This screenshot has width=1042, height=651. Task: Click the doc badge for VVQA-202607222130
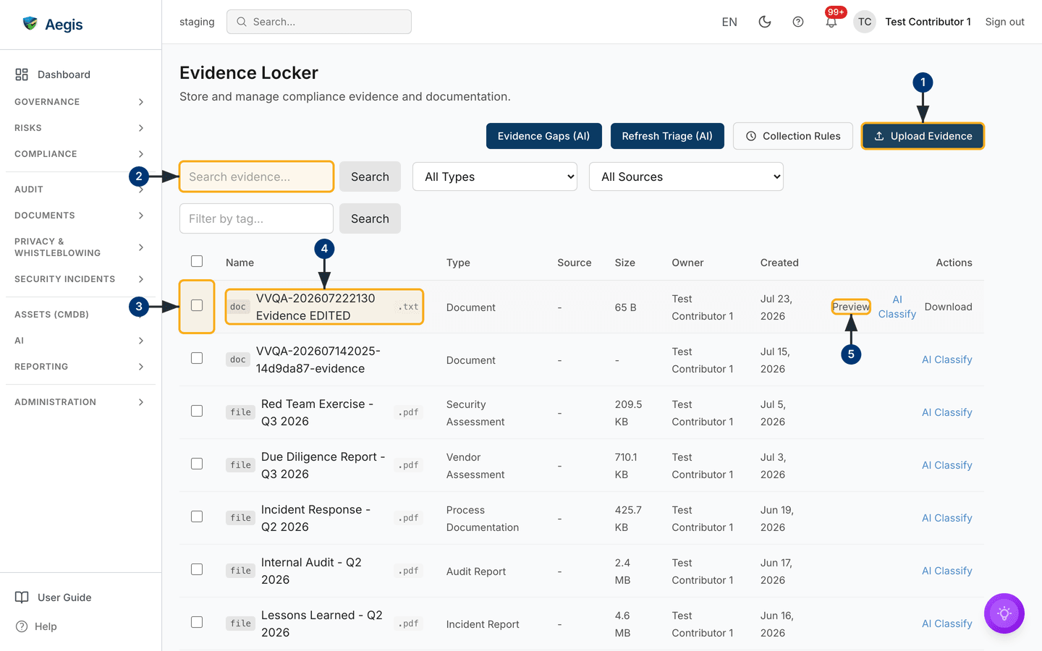coord(238,307)
